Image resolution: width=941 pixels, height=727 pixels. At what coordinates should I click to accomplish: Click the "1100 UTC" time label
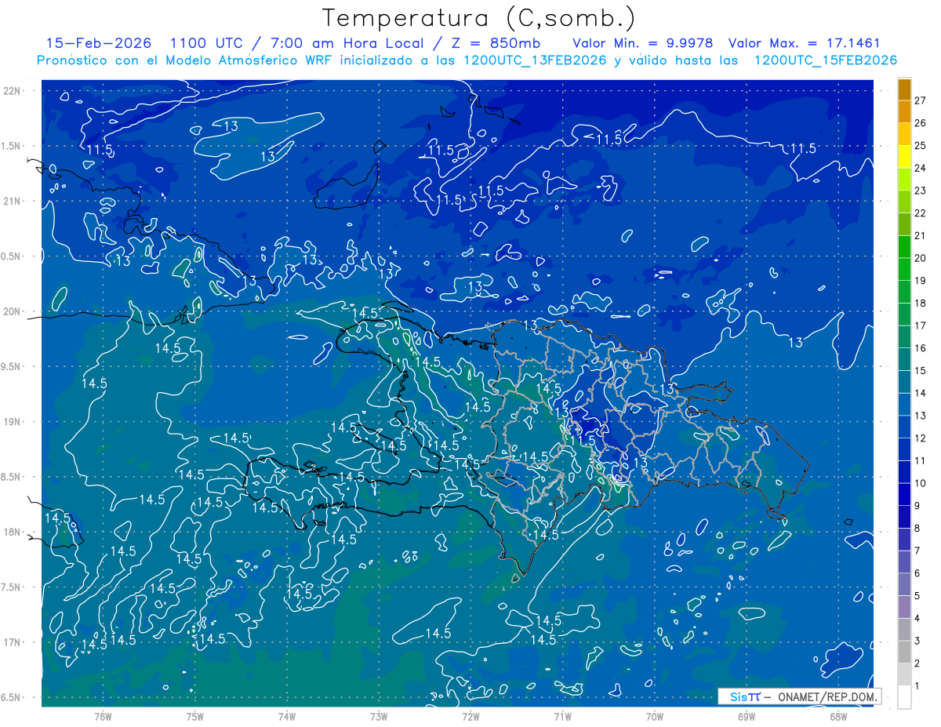click(205, 43)
